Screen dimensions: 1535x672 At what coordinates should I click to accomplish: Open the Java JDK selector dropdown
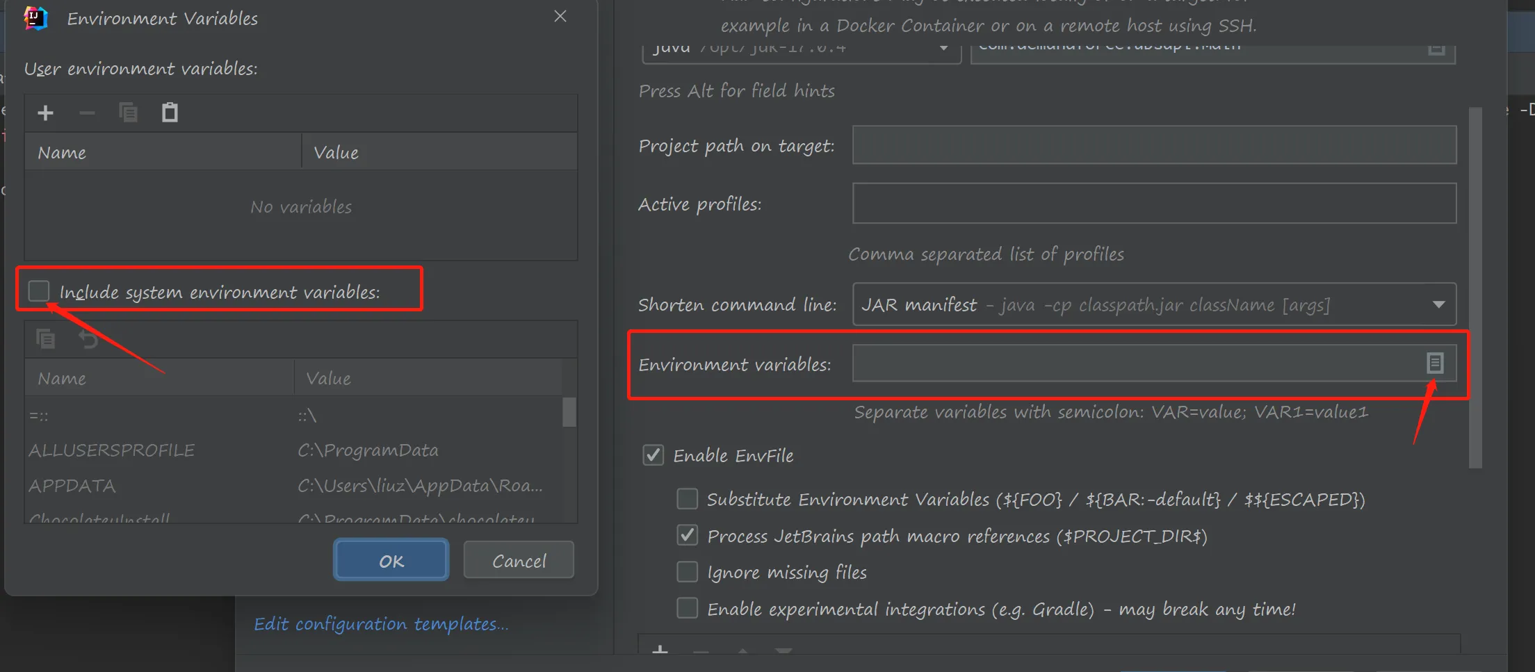click(x=943, y=49)
